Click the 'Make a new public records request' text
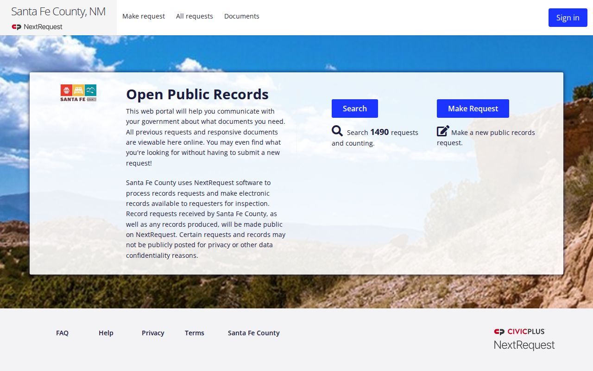The width and height of the screenshot is (593, 371). point(486,137)
